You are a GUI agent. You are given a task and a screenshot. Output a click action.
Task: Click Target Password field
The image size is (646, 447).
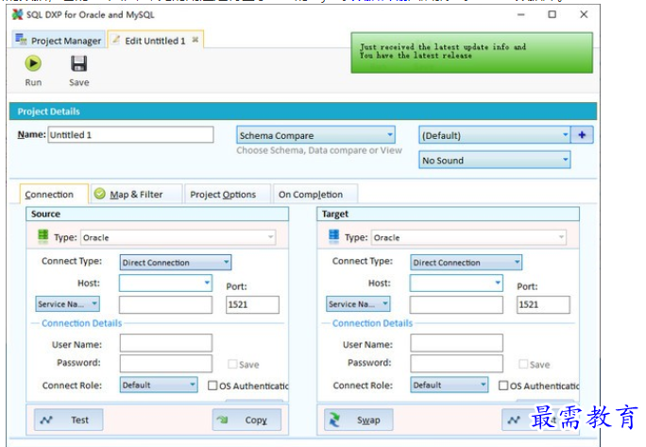(x=456, y=363)
